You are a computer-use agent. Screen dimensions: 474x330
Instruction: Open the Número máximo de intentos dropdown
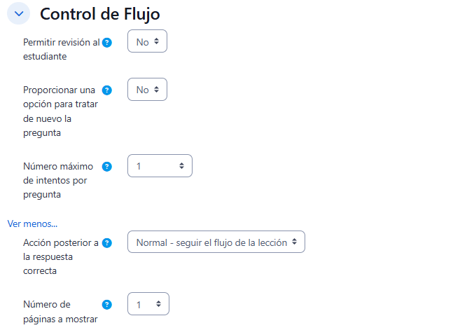click(x=160, y=166)
